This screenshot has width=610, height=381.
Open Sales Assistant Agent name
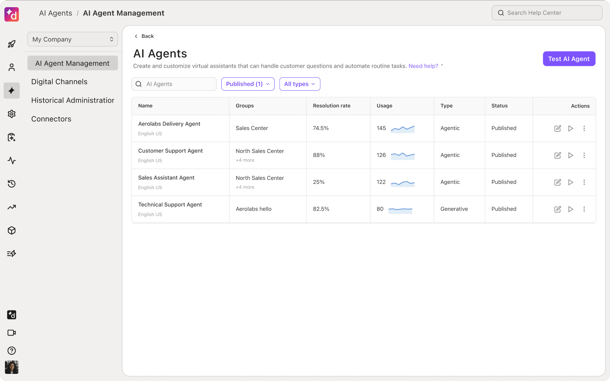coord(166,178)
